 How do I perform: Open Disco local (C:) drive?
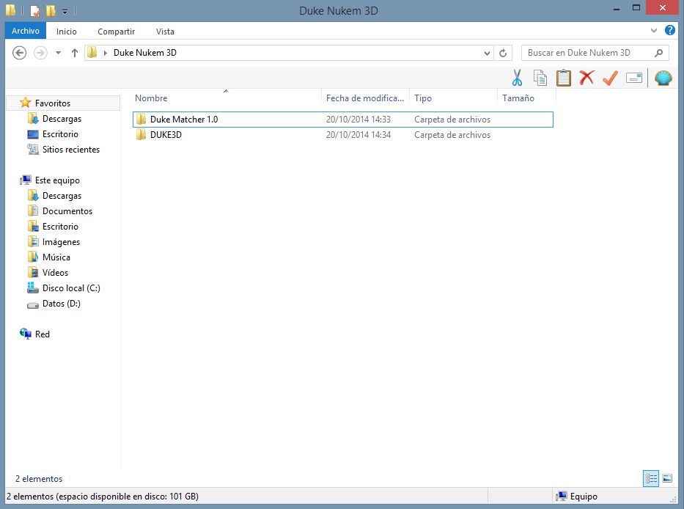tap(71, 288)
